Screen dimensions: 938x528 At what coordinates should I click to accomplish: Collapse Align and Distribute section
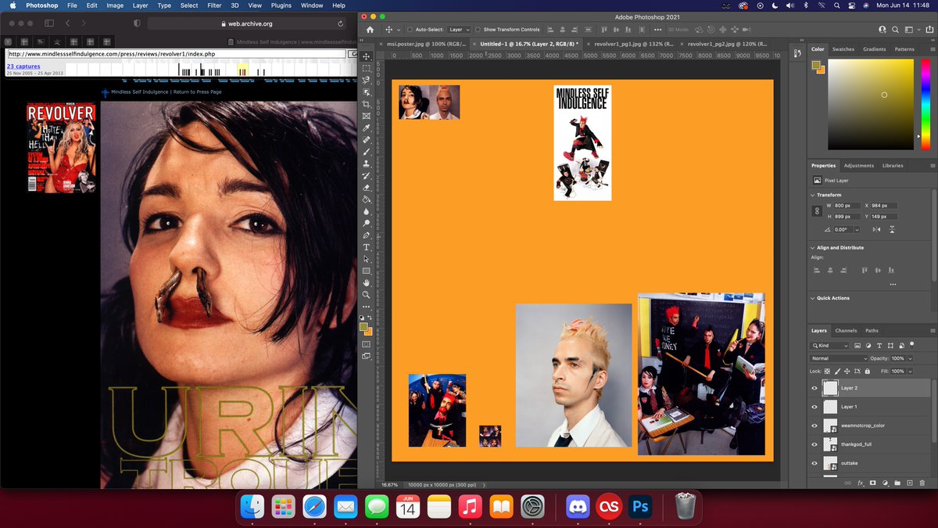pos(813,247)
